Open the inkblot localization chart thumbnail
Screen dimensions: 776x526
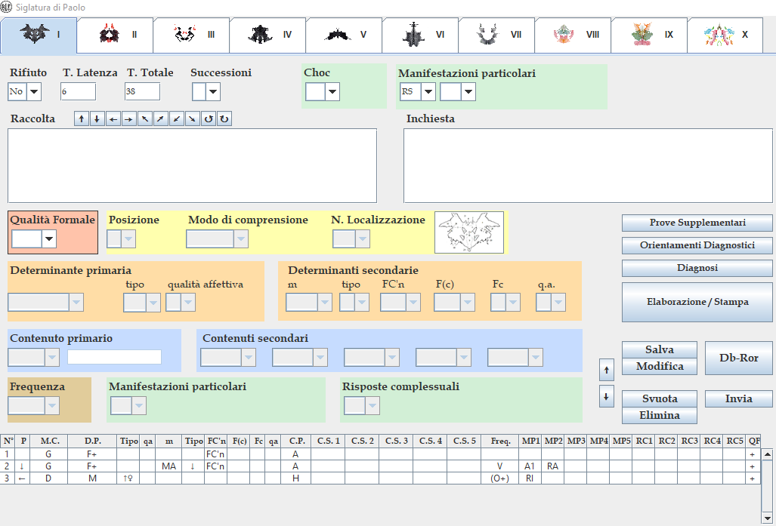tap(469, 232)
